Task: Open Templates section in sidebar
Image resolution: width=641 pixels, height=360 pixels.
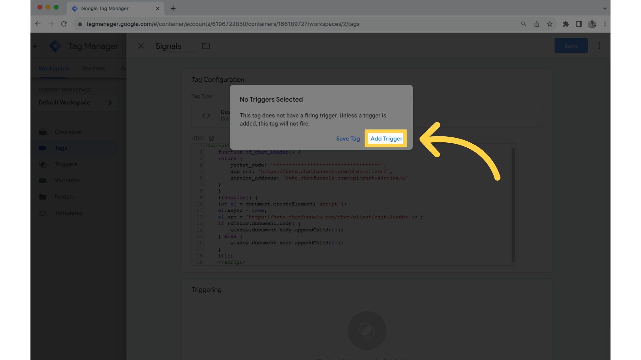Action: point(68,213)
